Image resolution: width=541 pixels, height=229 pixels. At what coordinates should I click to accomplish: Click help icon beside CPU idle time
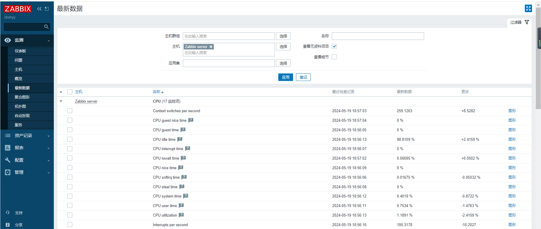180,139
